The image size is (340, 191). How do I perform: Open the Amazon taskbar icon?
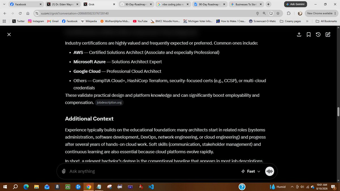pyautogui.click(x=57, y=187)
